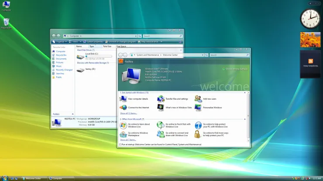Screen dimensions: 323x181
Task: Select the removable drive (D:) icon
Action: click(80, 70)
